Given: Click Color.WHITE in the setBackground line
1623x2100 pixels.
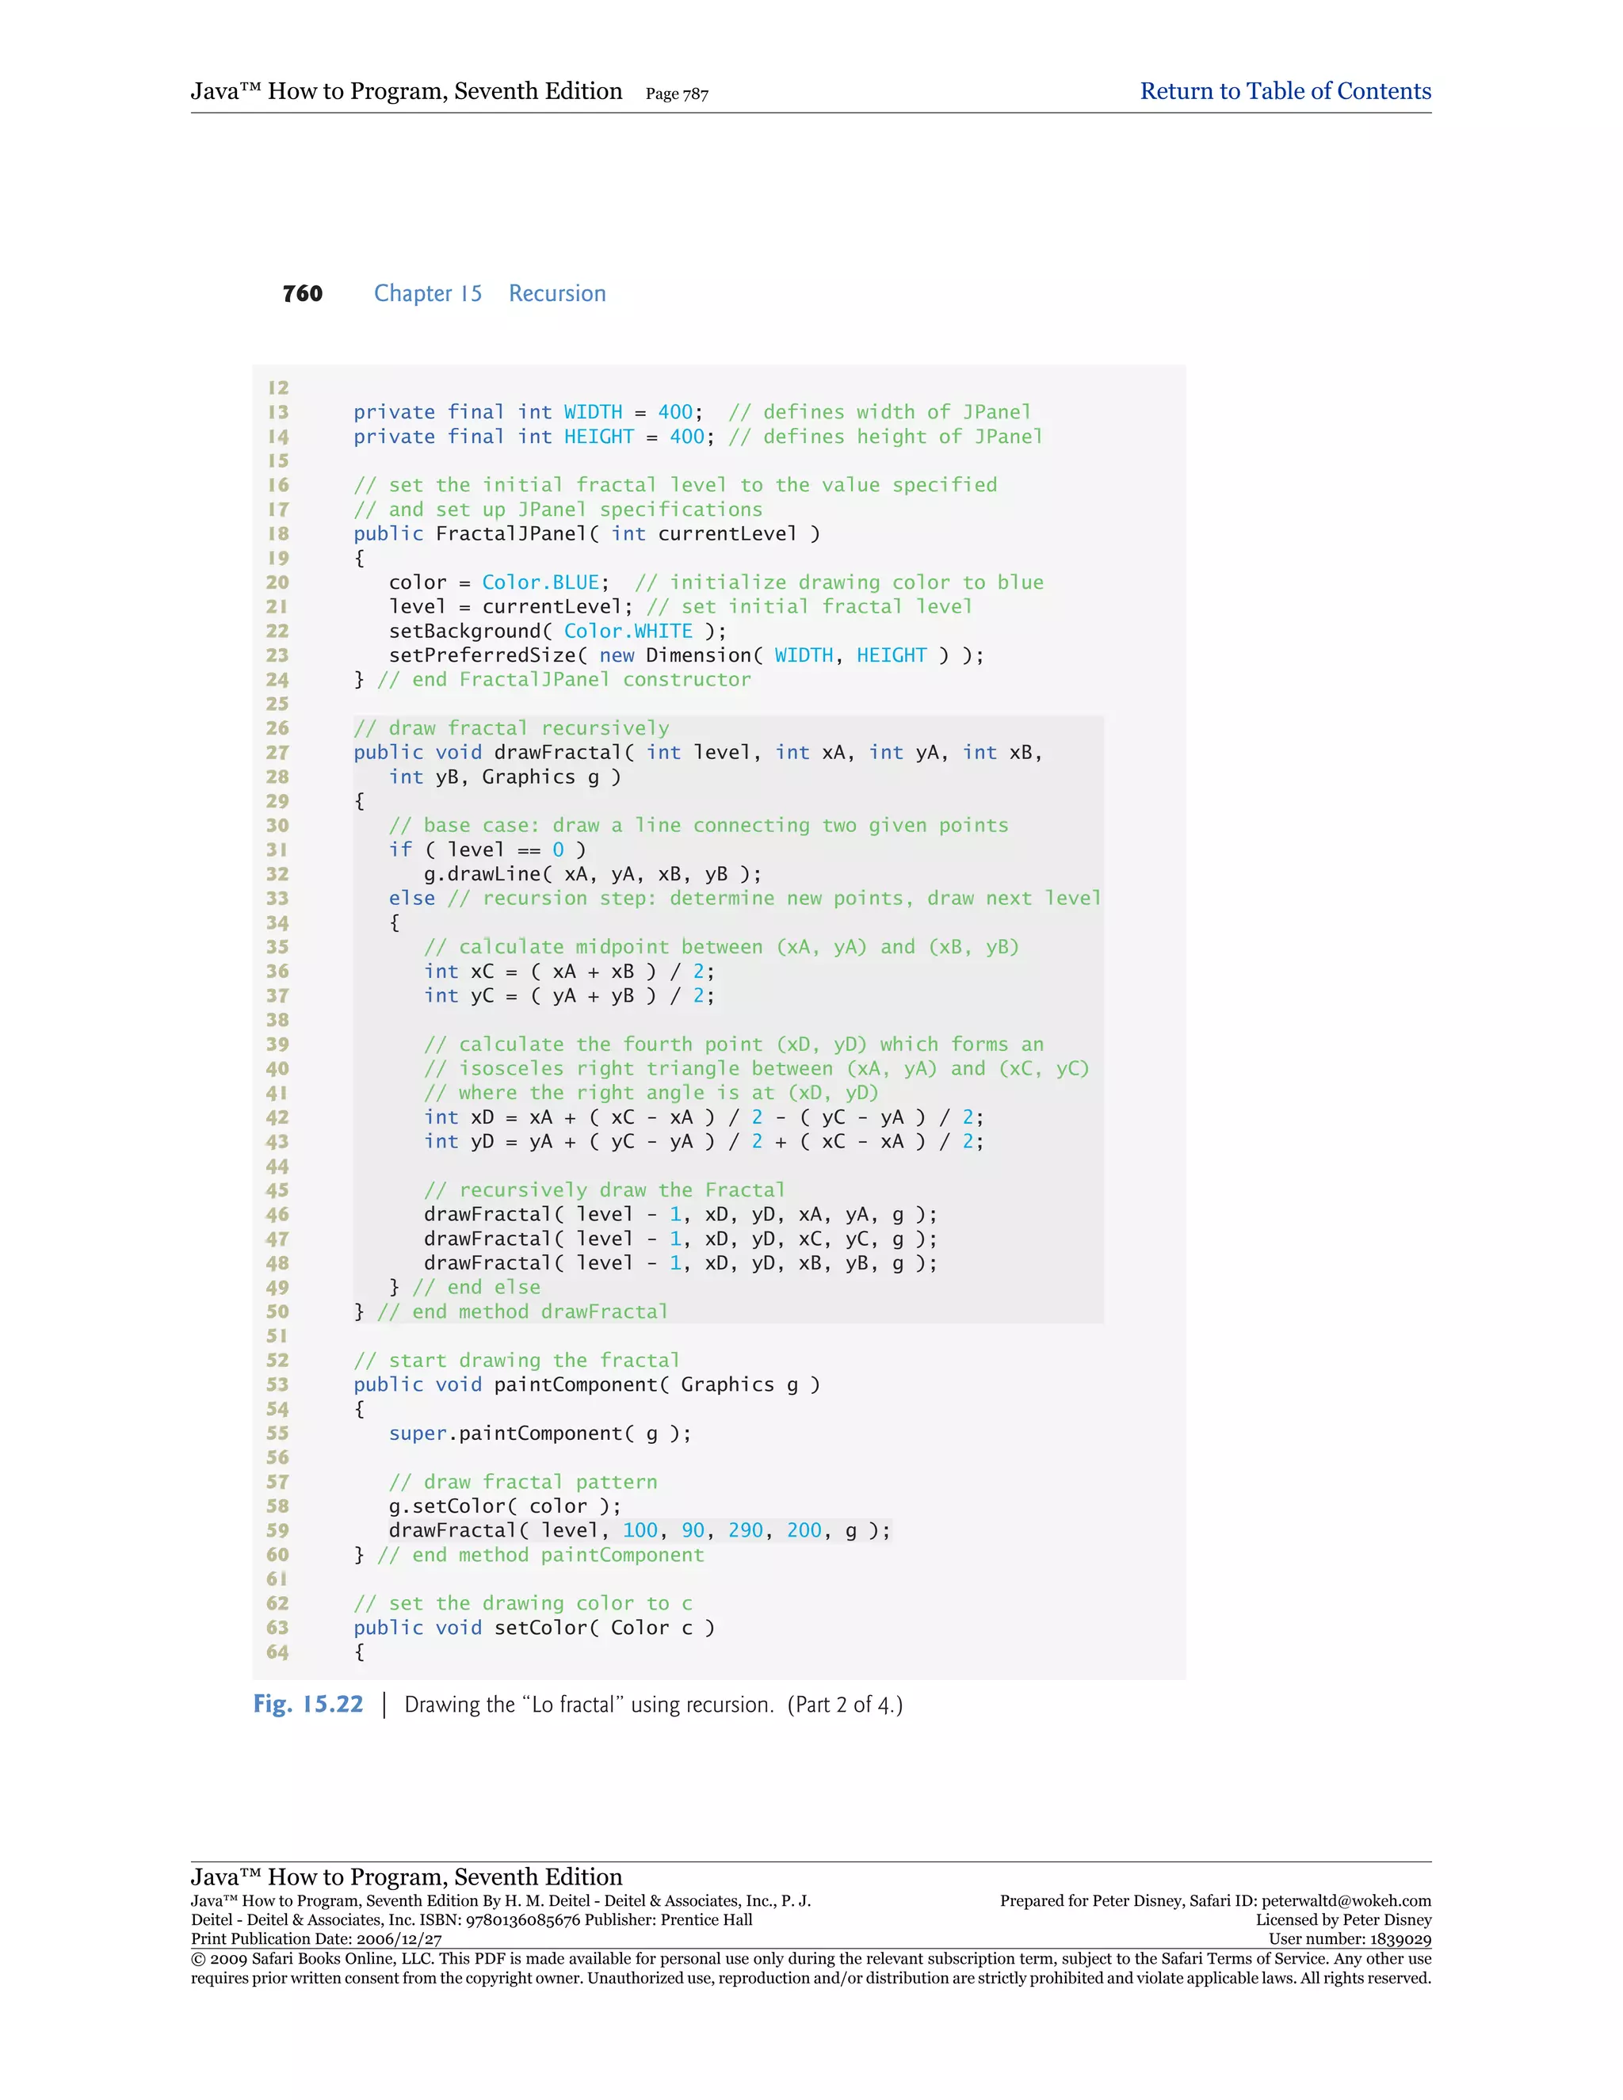Looking at the screenshot, I should pos(627,631).
